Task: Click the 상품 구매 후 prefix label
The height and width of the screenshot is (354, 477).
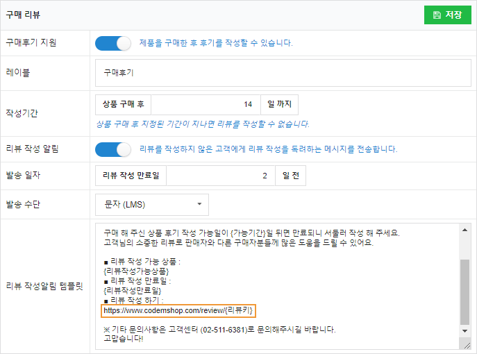Action: (x=123, y=104)
